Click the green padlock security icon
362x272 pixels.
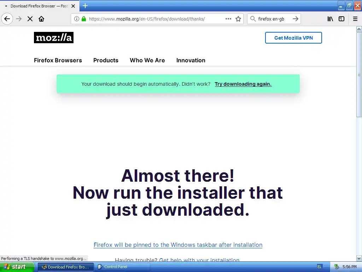(84, 19)
